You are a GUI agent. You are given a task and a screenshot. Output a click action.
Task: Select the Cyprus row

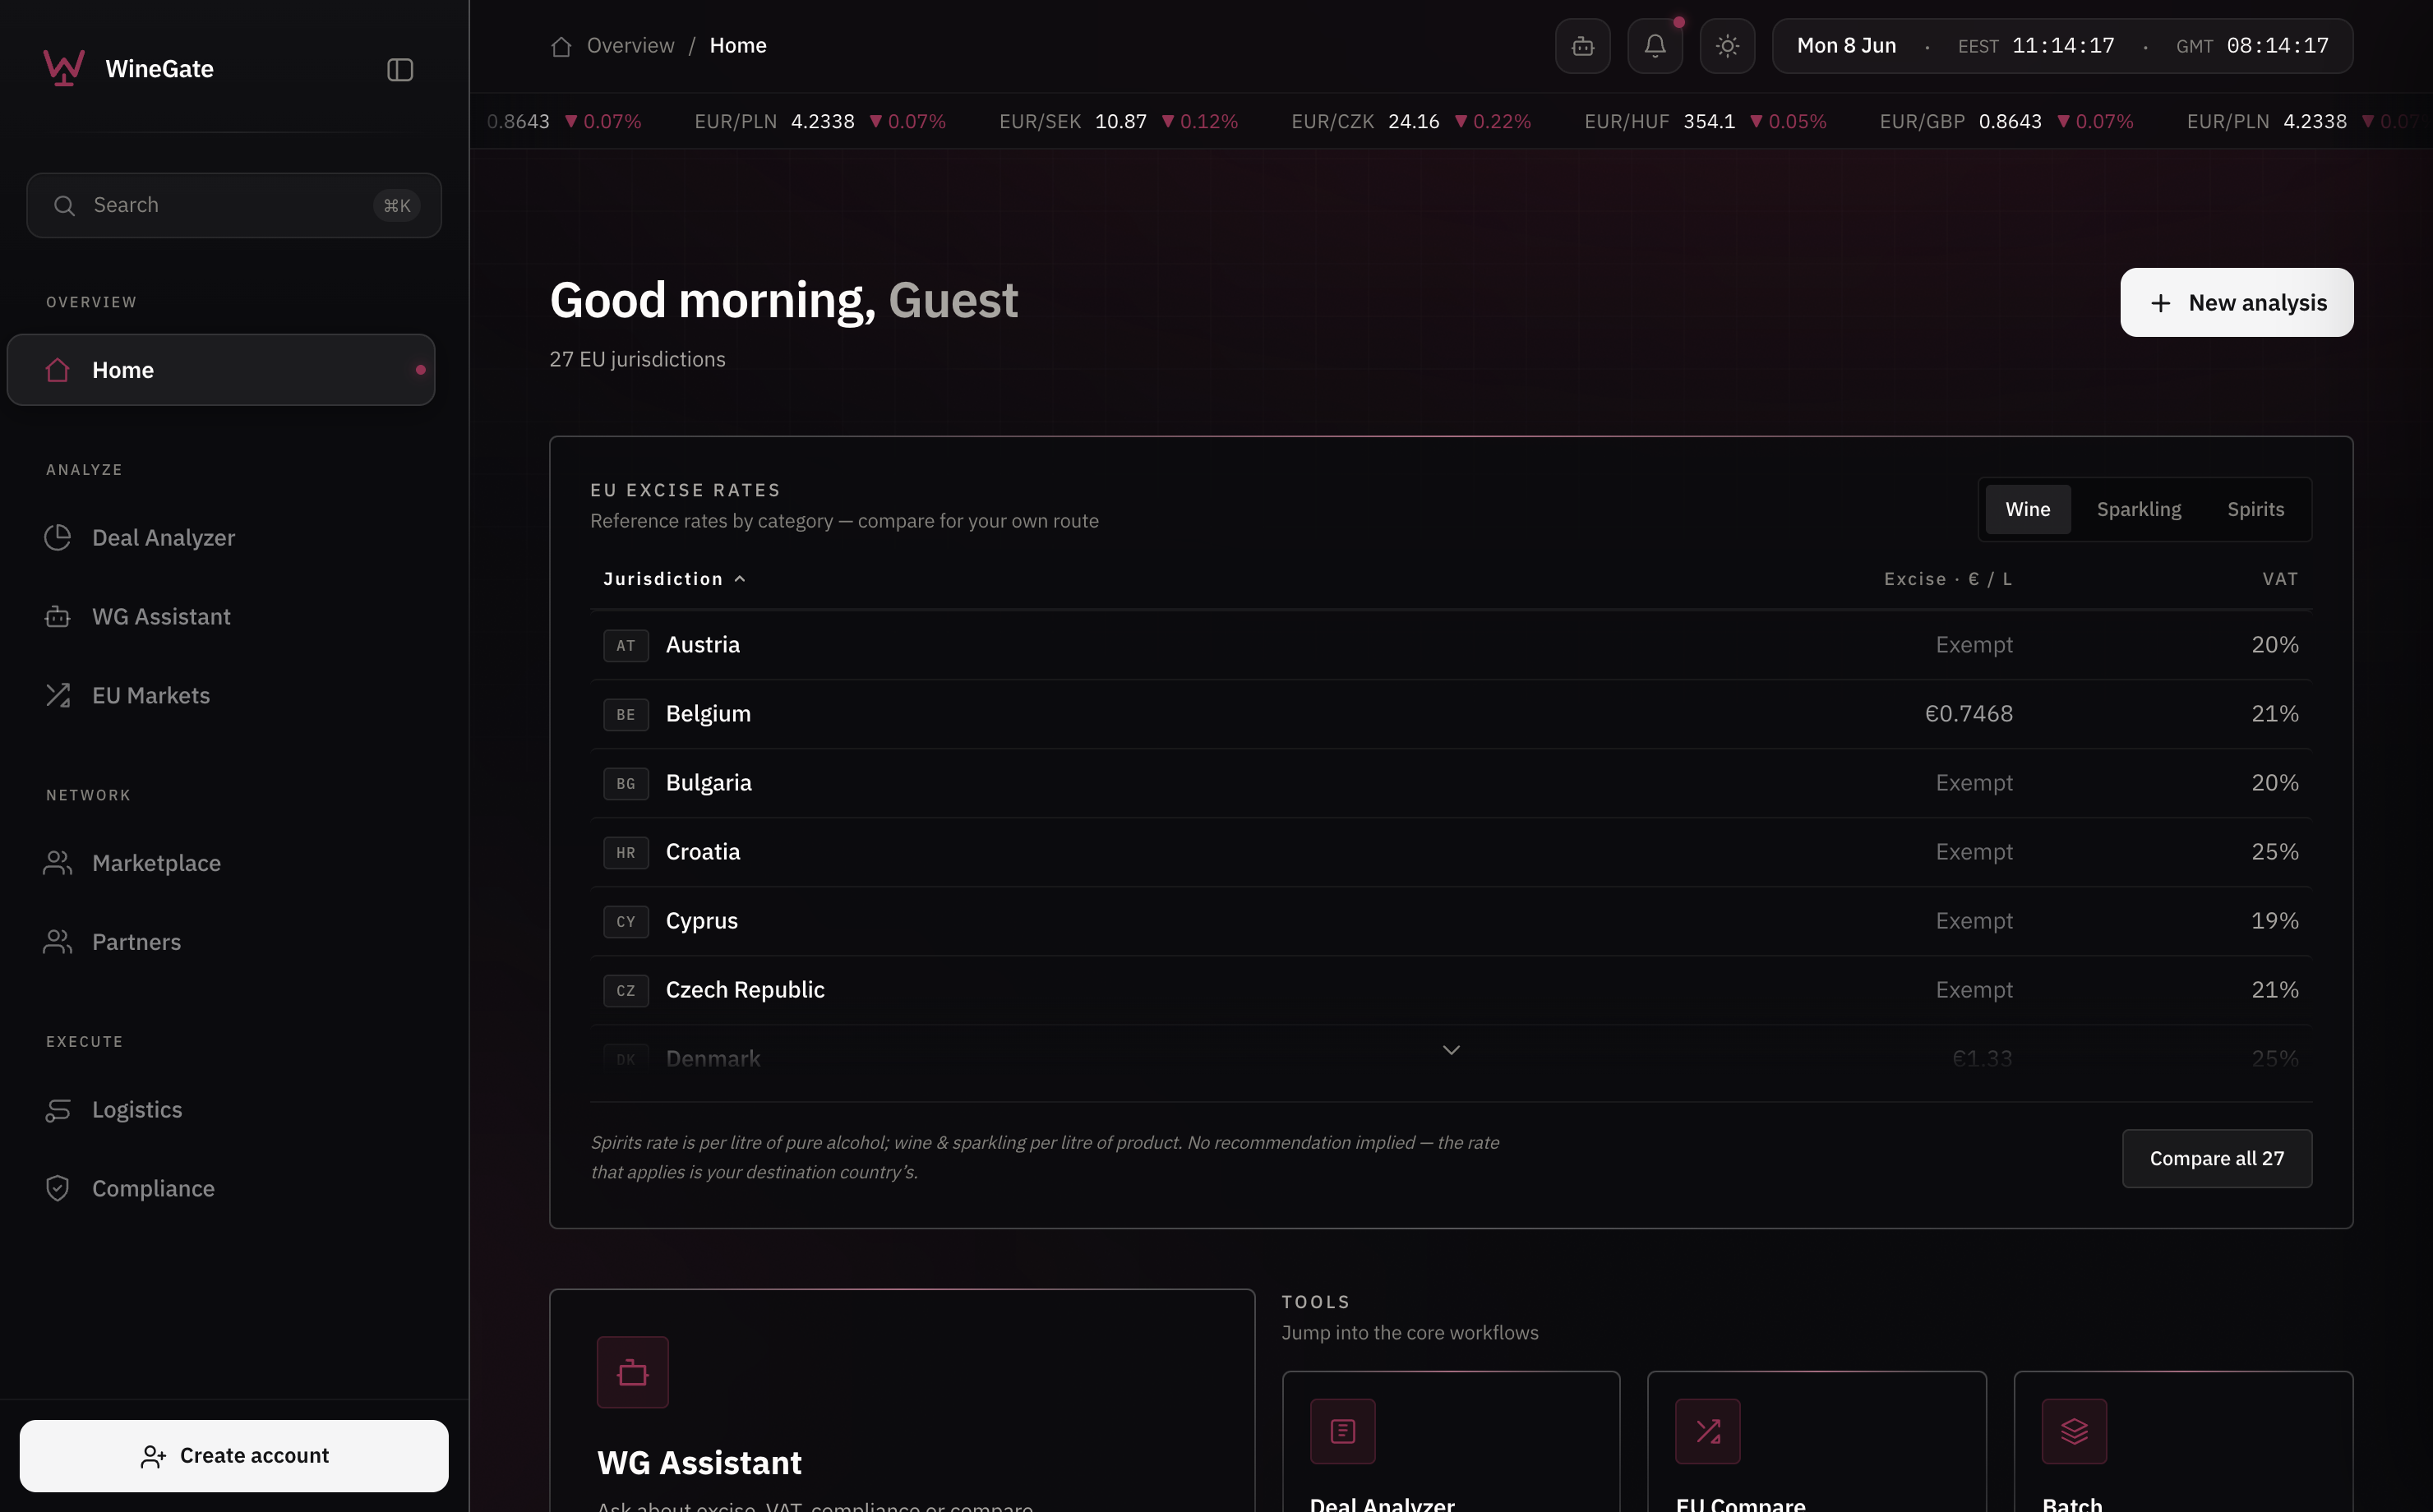(1450, 921)
